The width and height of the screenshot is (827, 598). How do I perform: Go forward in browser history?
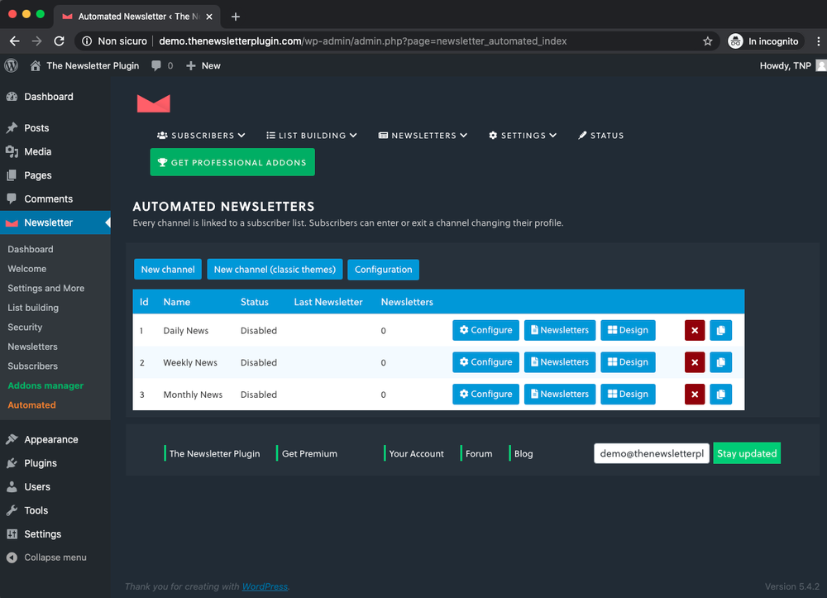(x=36, y=41)
